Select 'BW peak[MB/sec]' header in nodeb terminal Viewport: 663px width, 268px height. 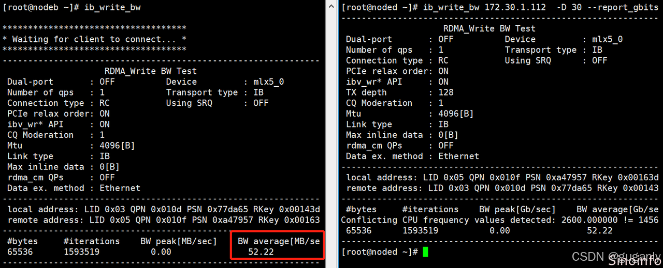pos(179,241)
